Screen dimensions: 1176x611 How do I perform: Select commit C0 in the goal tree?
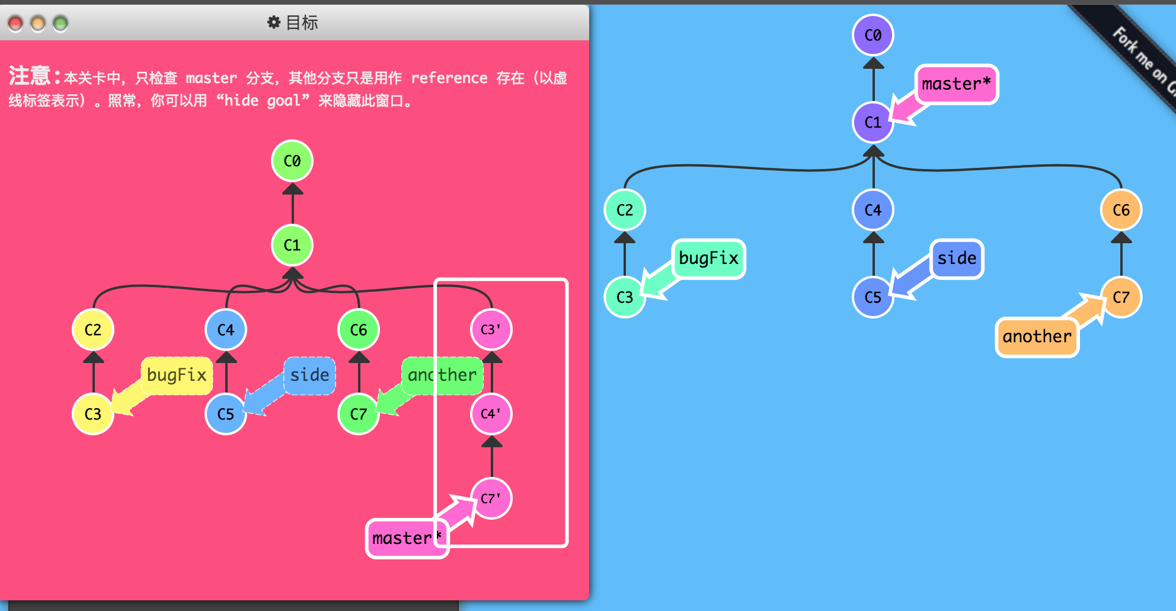tap(292, 161)
